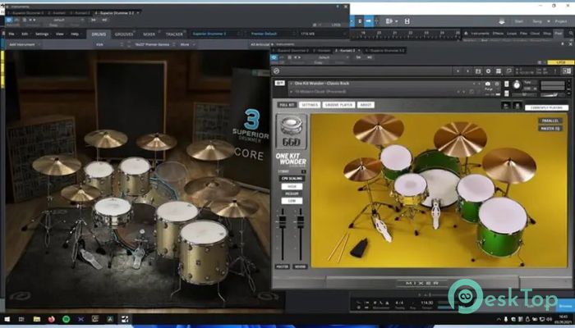Image resolution: width=575 pixels, height=328 pixels.
Task: Open Firefox from the taskbar
Action: (x=51, y=319)
